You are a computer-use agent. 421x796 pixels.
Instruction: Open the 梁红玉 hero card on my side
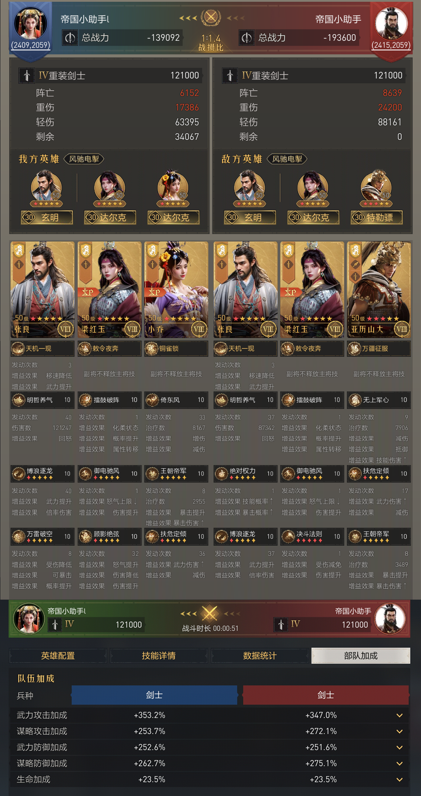pyautogui.click(x=109, y=289)
